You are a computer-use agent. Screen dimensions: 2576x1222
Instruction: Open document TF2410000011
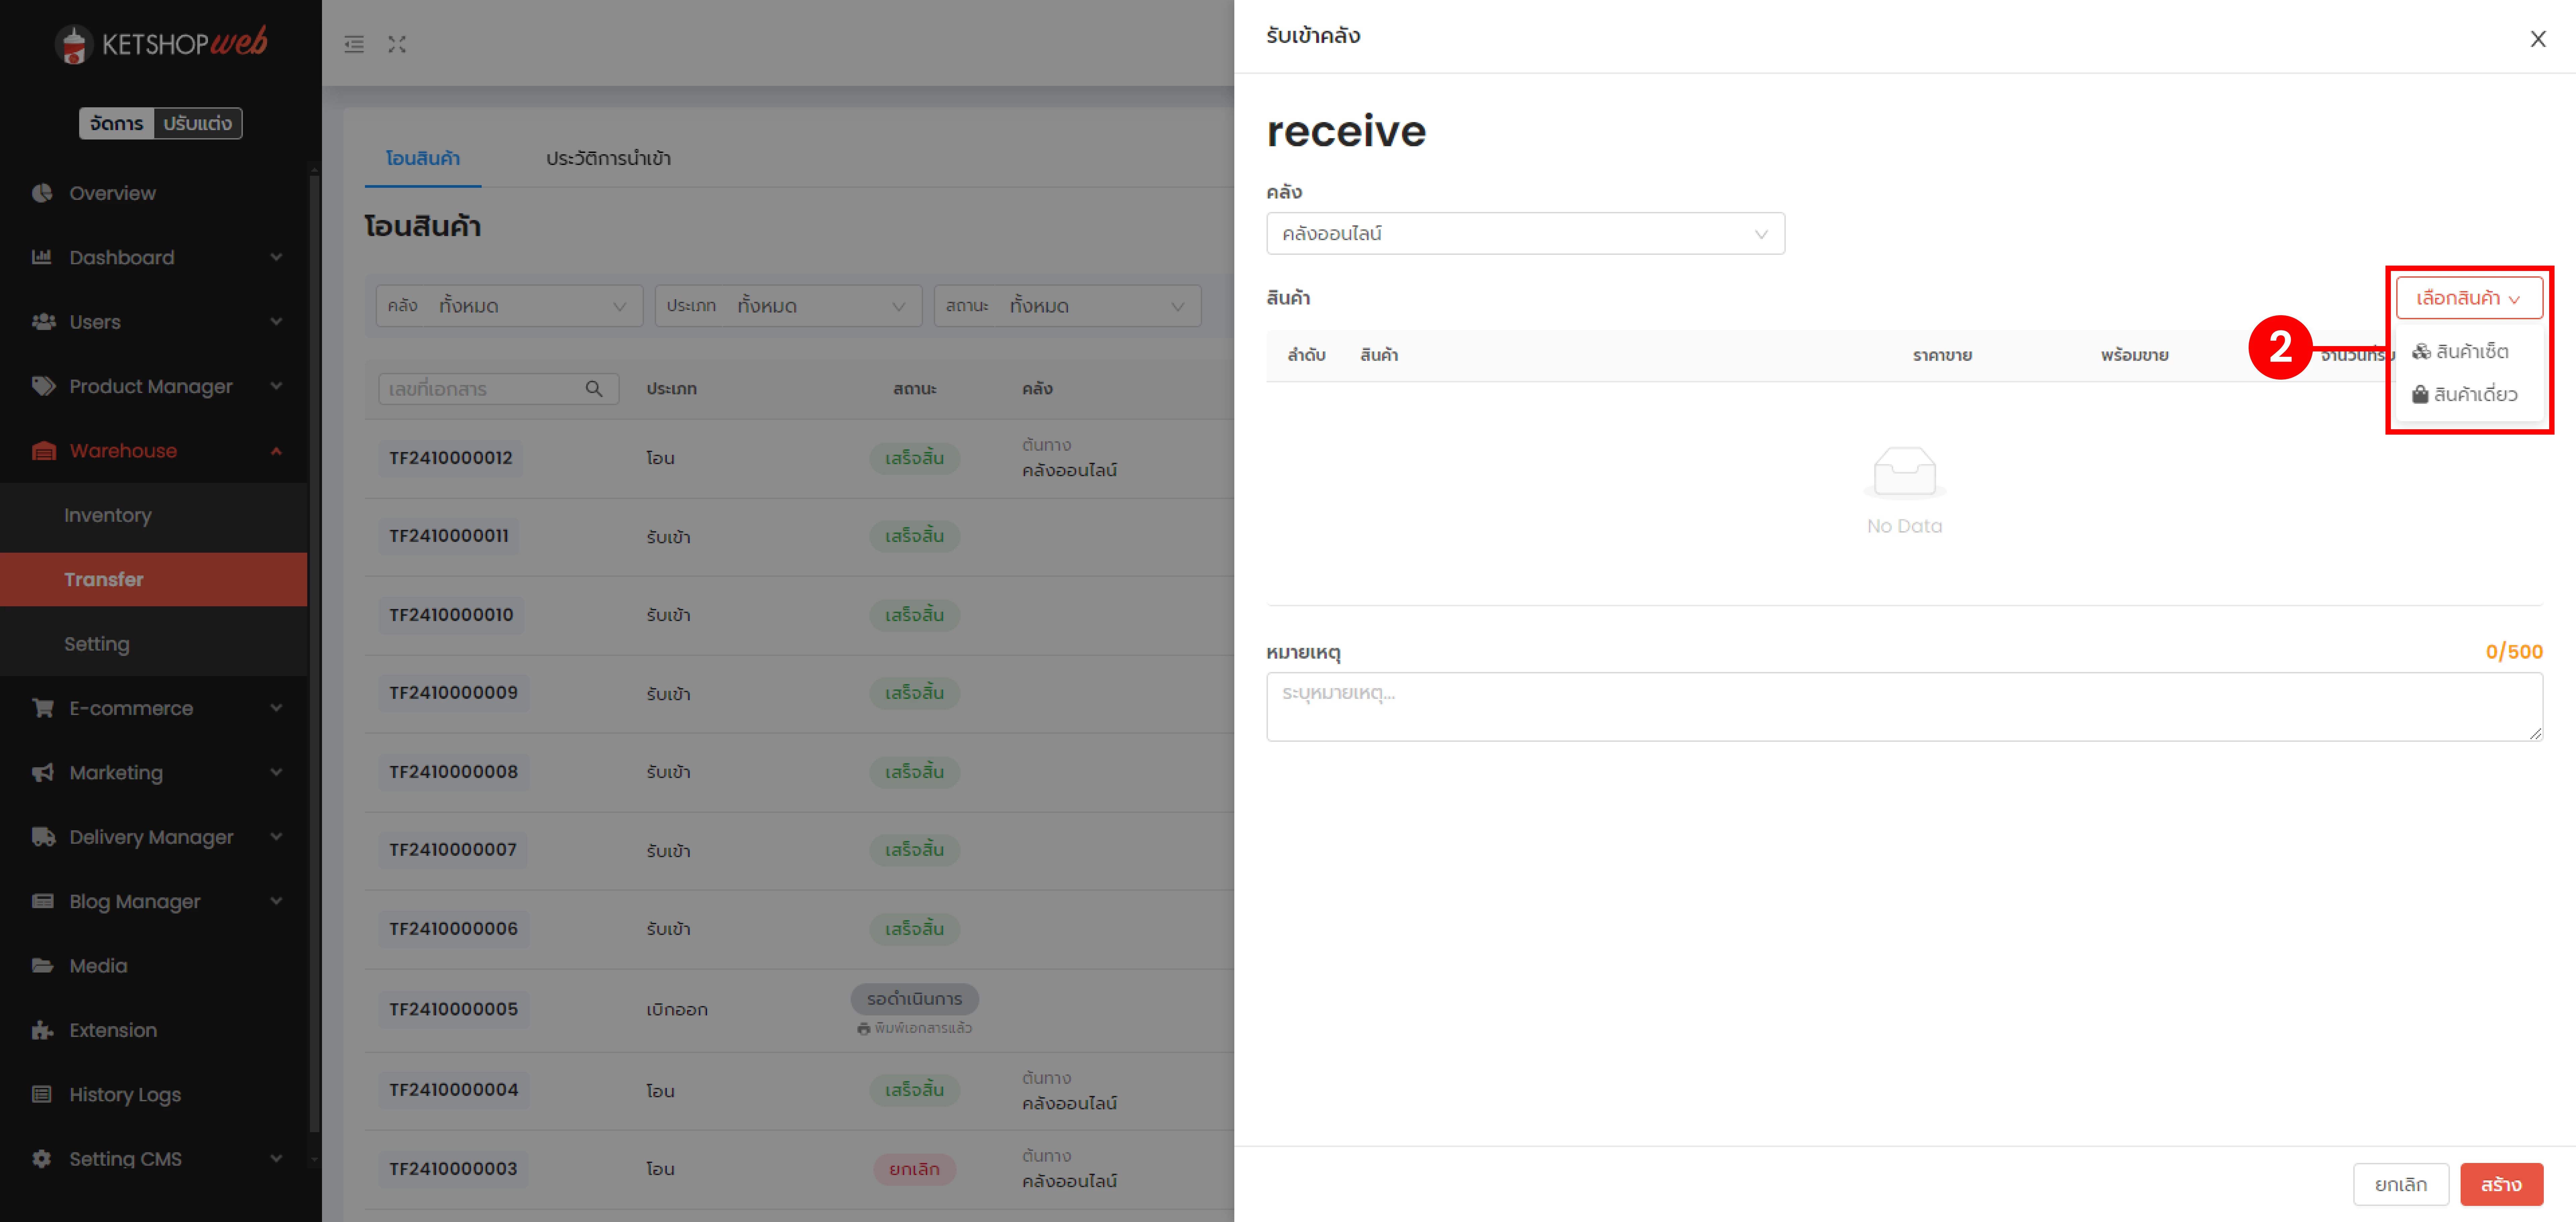click(449, 536)
